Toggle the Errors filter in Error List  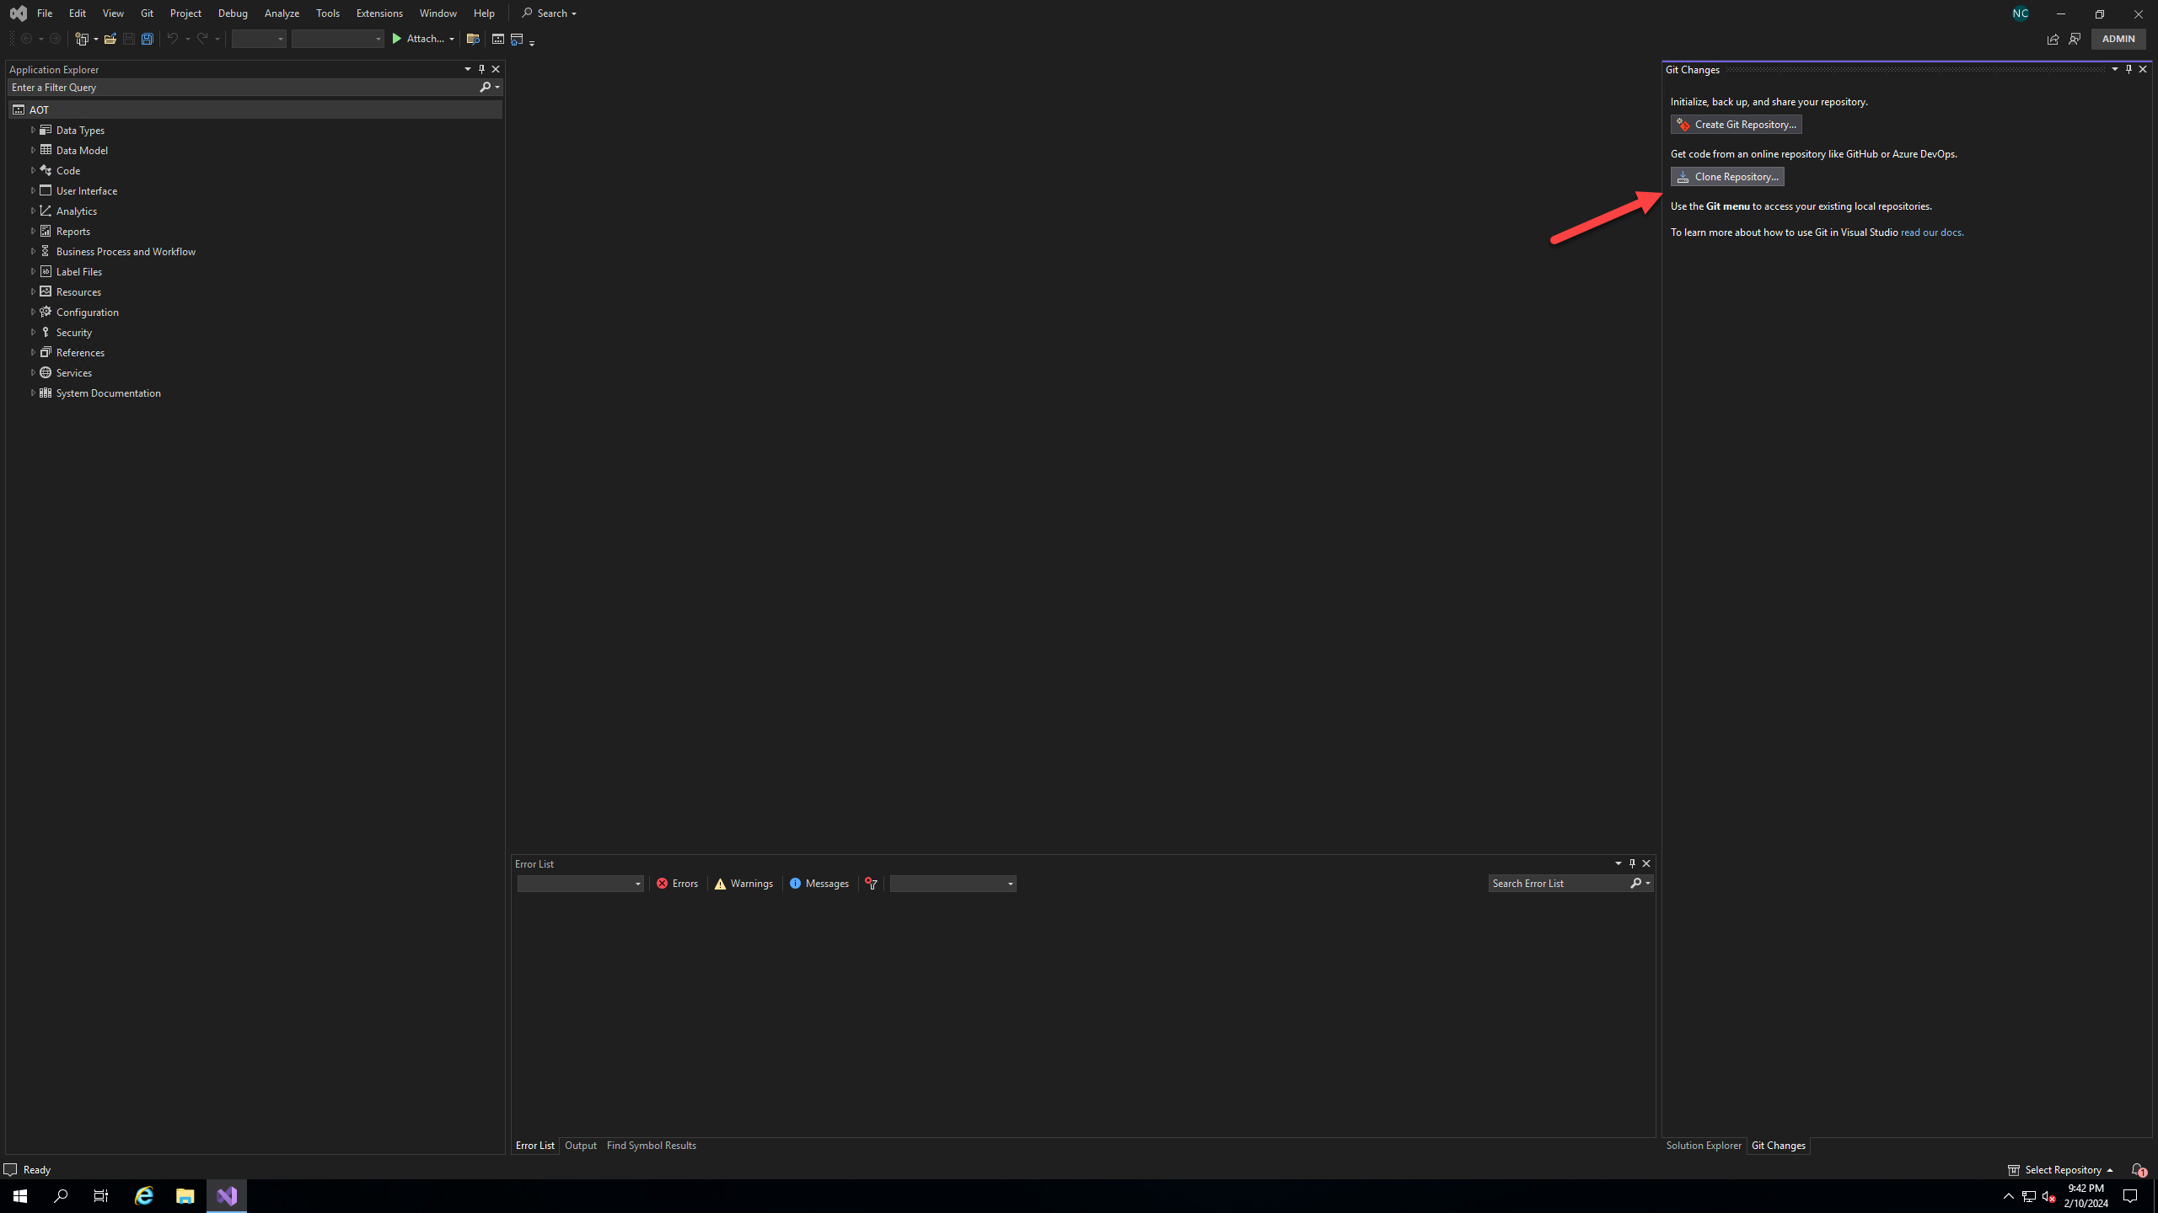coord(678,883)
